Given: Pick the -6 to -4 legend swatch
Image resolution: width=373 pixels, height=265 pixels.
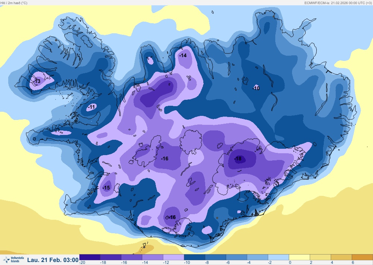Looking at the screenshot, I should 236,257.
